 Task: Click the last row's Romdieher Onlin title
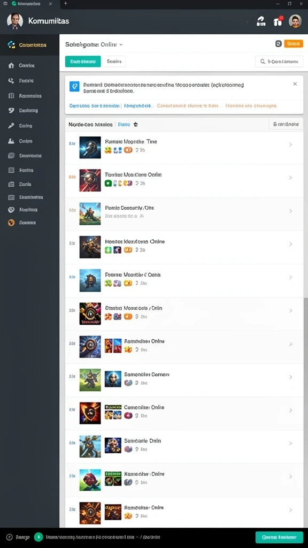(x=144, y=507)
